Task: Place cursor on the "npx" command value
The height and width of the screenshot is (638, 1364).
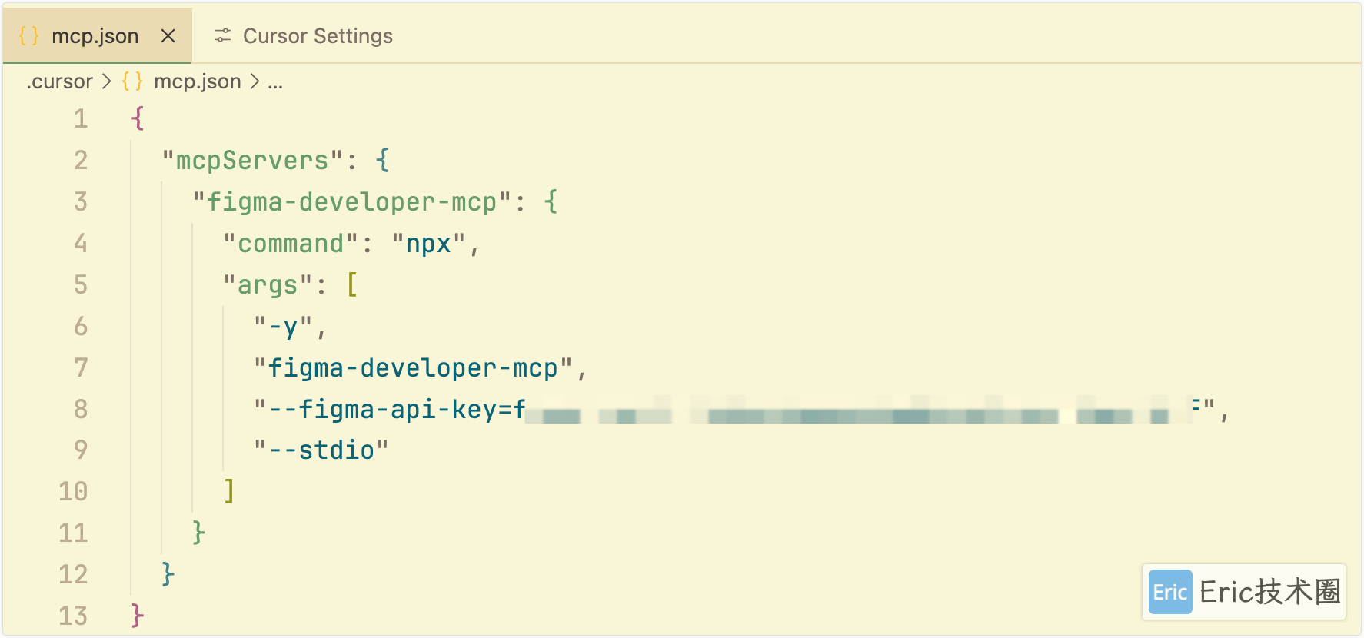Action: [x=428, y=244]
